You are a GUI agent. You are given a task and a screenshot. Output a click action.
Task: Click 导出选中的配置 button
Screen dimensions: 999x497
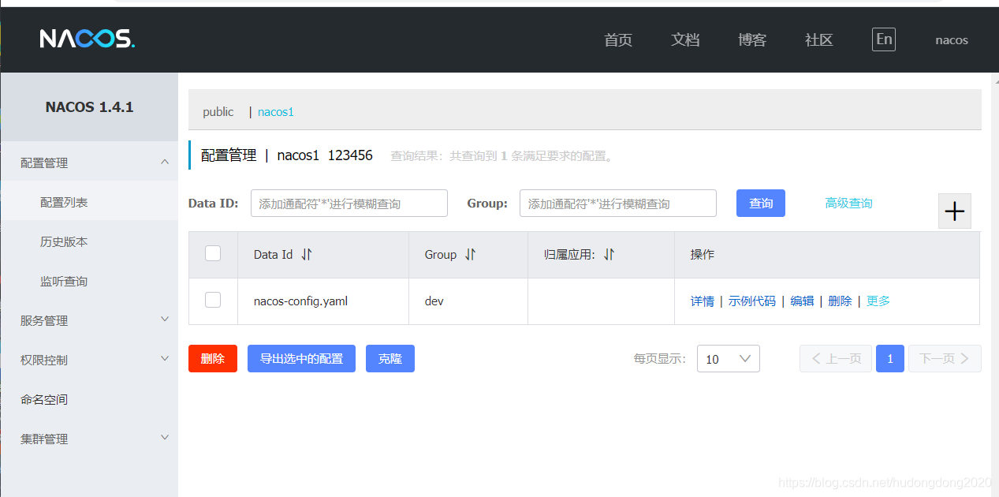point(301,358)
